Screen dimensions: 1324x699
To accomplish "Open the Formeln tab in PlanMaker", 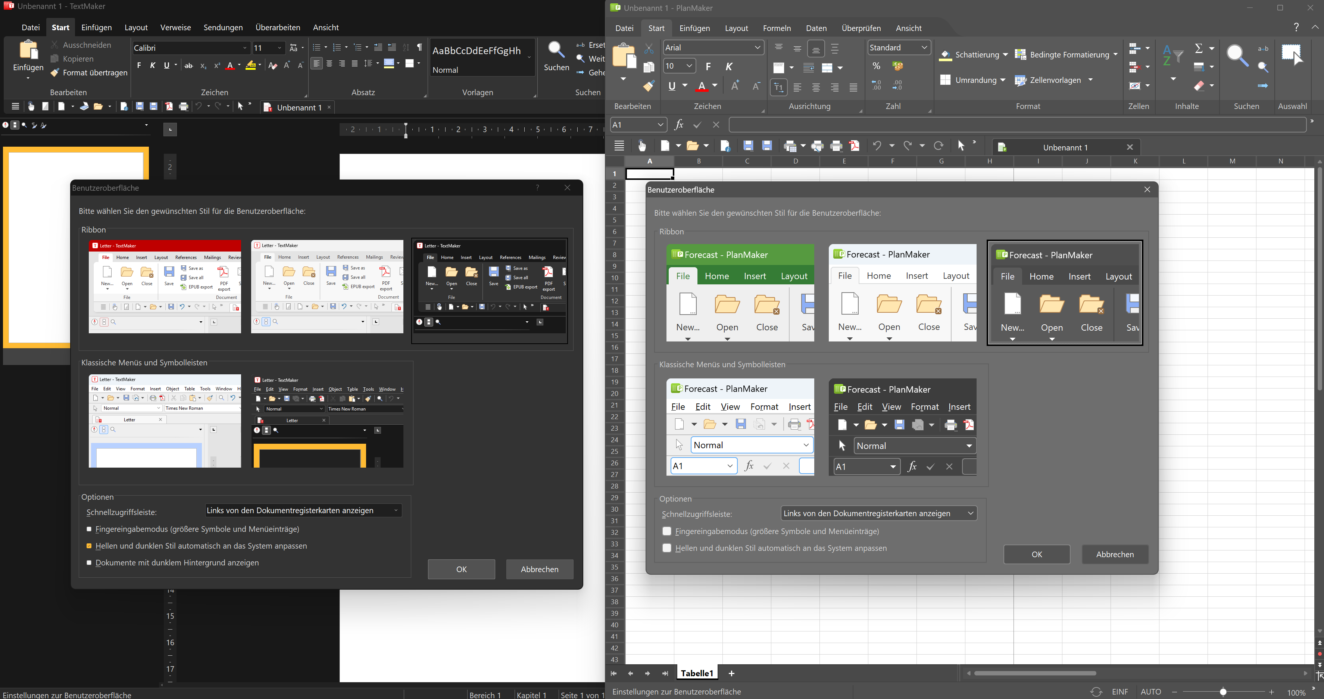I will [x=777, y=28].
